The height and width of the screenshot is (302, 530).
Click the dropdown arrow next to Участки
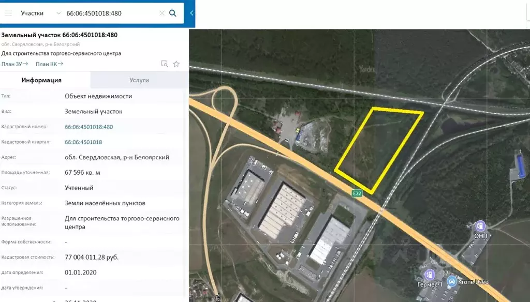click(57, 13)
